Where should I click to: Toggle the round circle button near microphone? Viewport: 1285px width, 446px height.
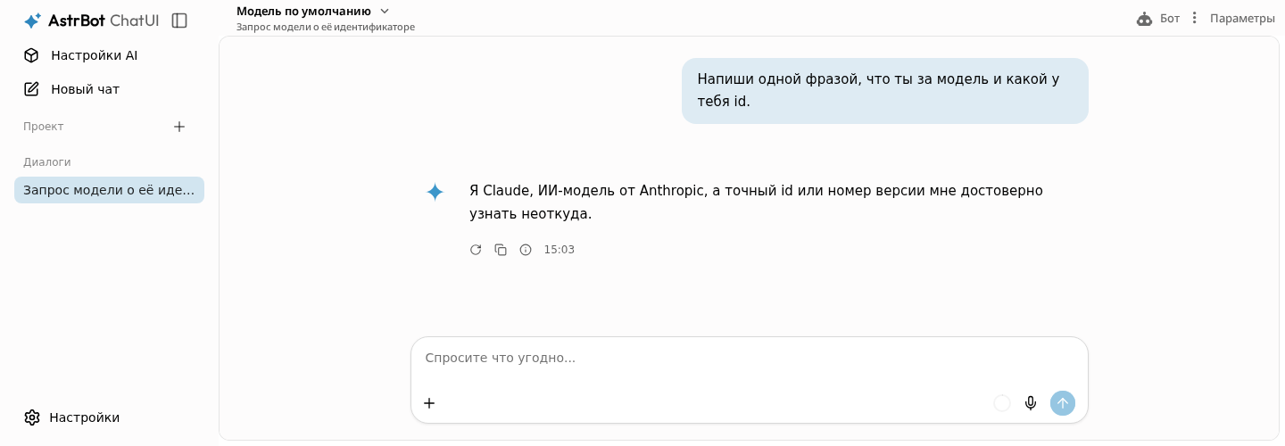tap(1002, 403)
